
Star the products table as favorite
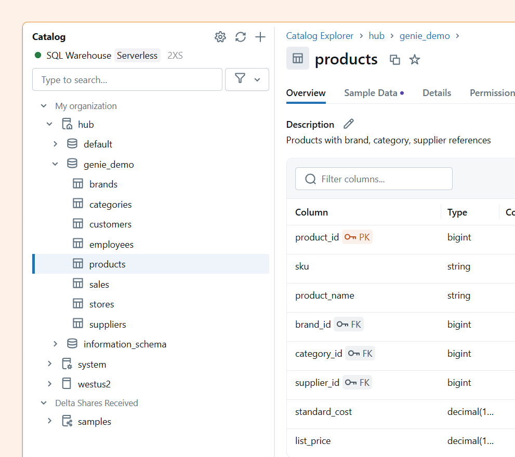(x=415, y=60)
